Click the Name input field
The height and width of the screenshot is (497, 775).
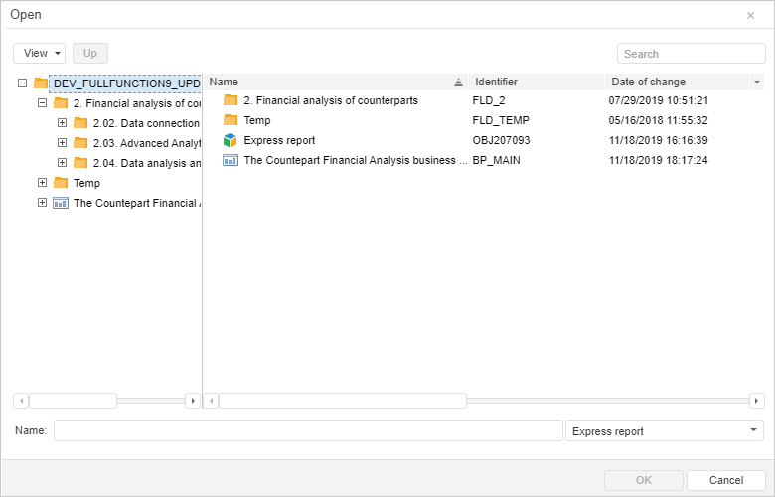[308, 431]
